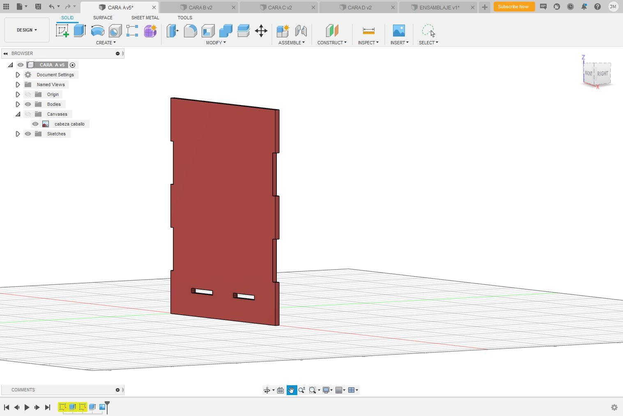Screen dimensions: 623x416
Task: Select the Offset Face tool
Action: coord(243,31)
